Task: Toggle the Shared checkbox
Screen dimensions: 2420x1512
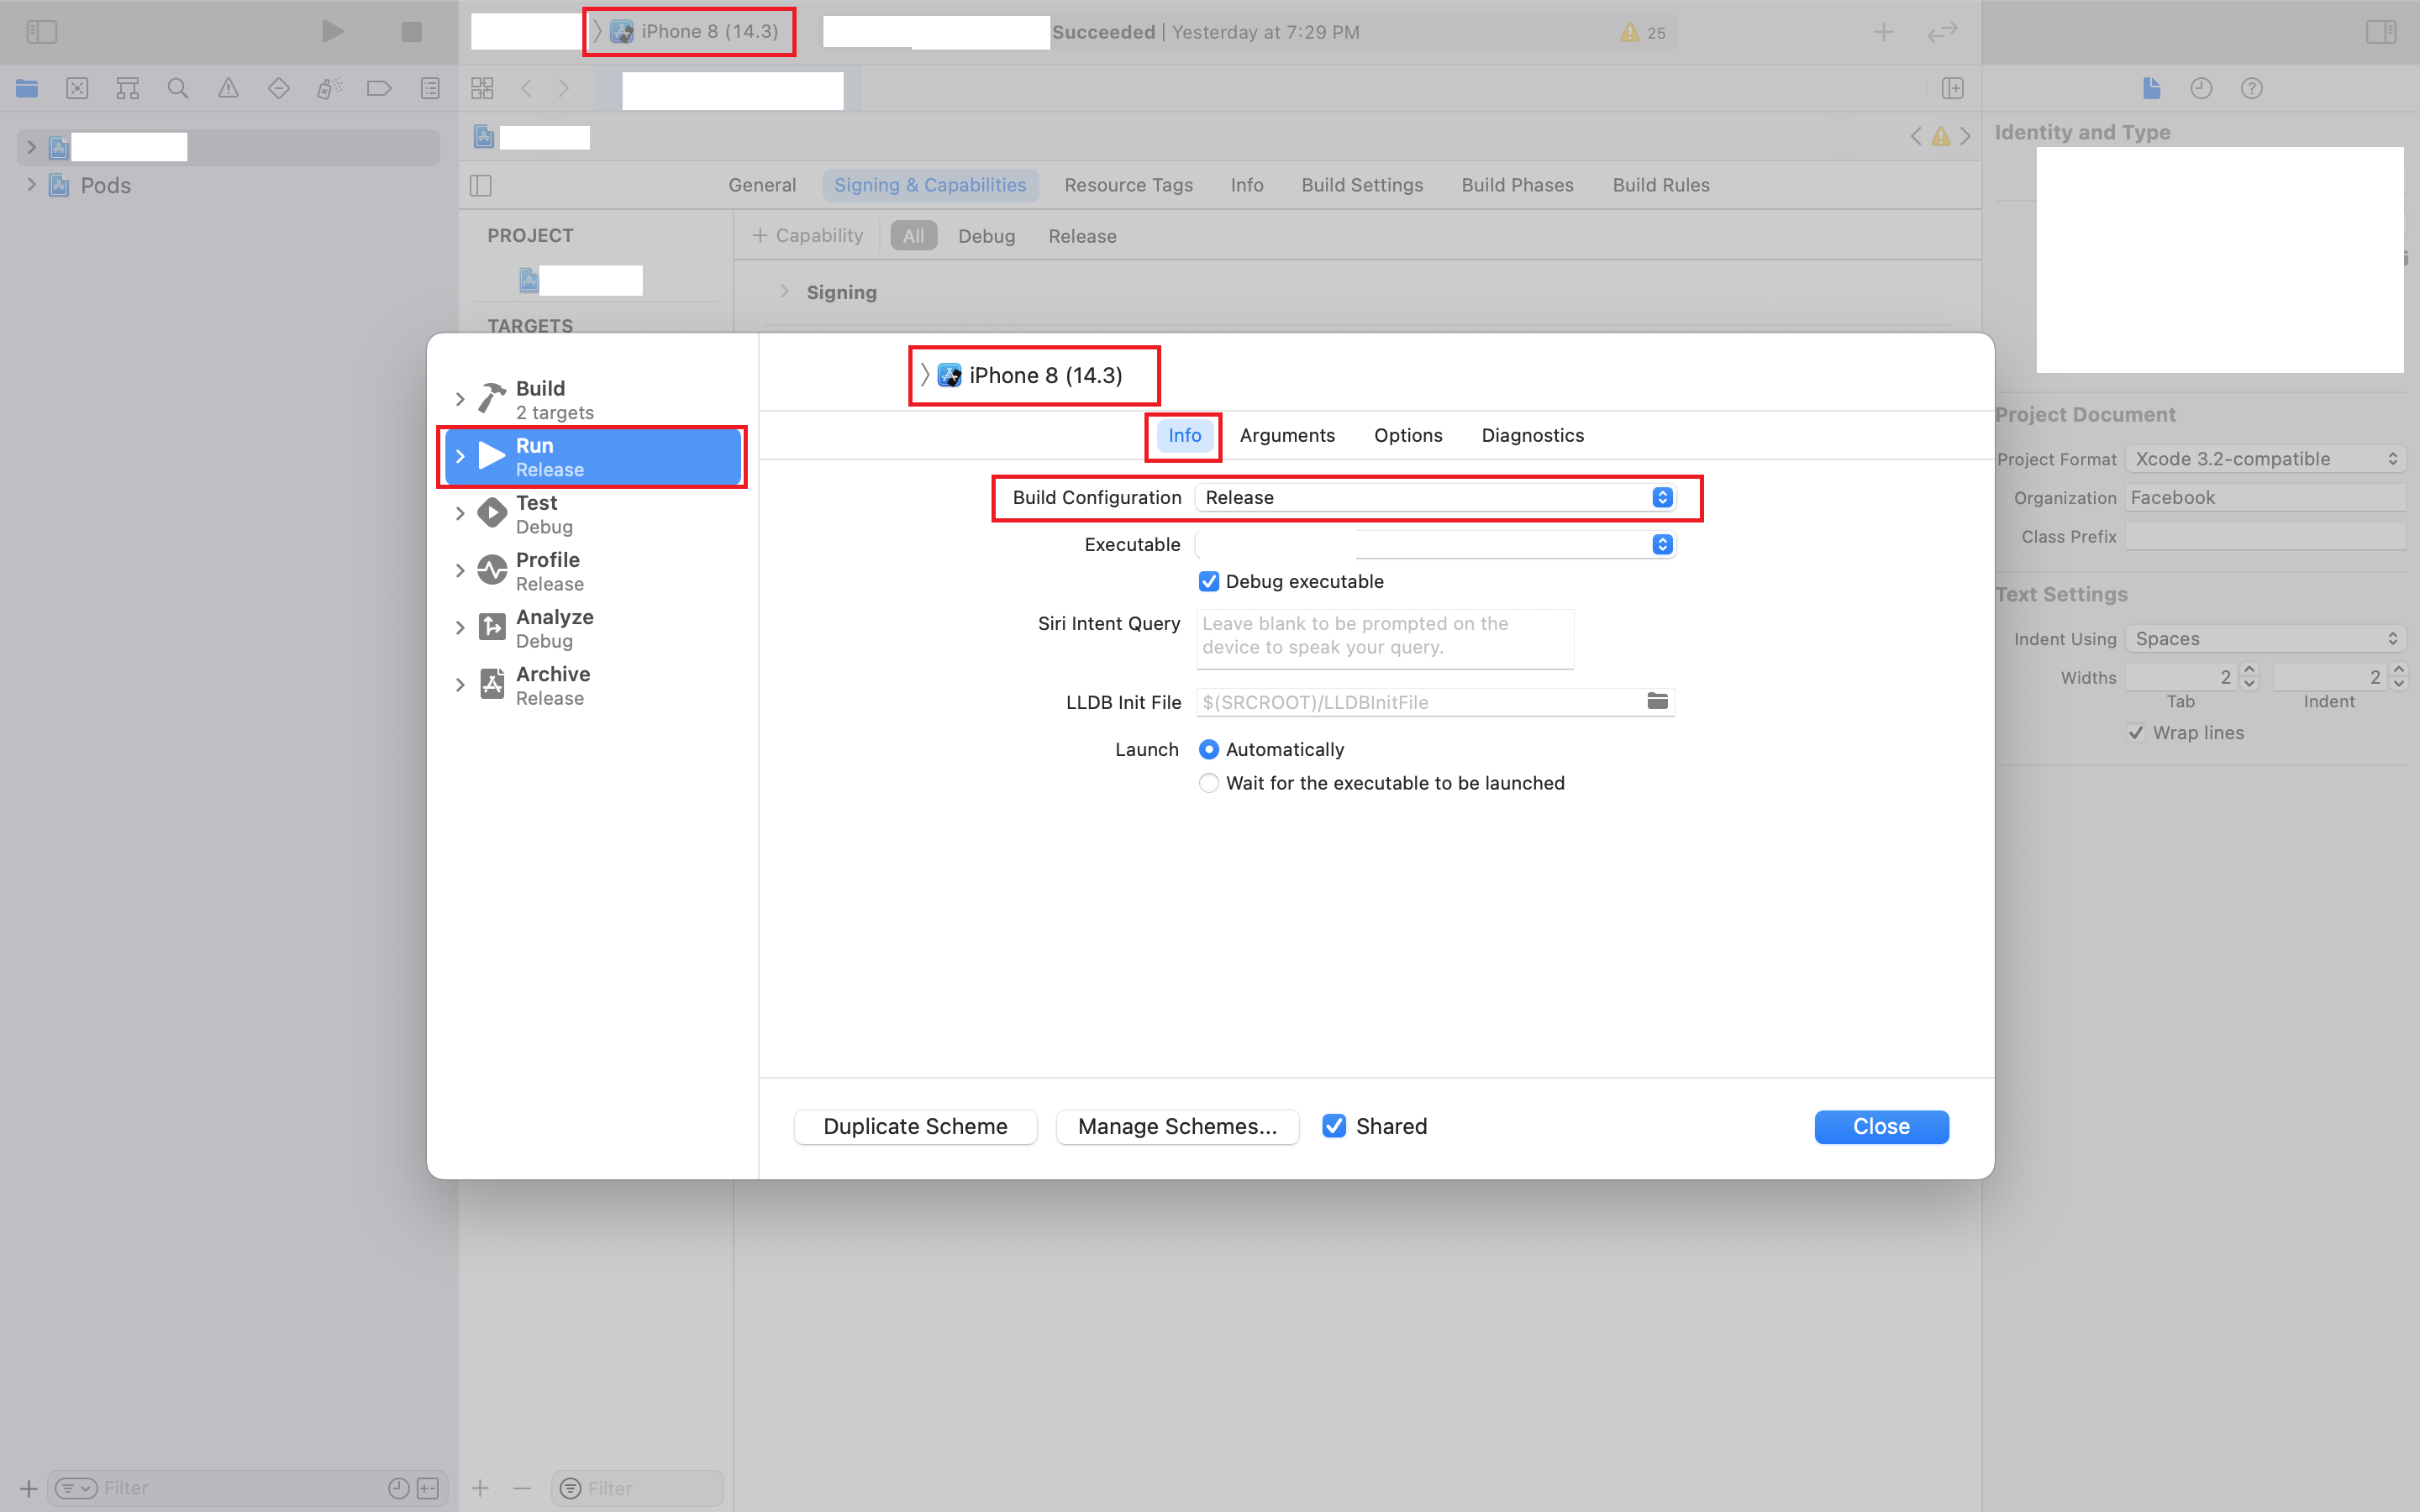Action: (x=1334, y=1126)
